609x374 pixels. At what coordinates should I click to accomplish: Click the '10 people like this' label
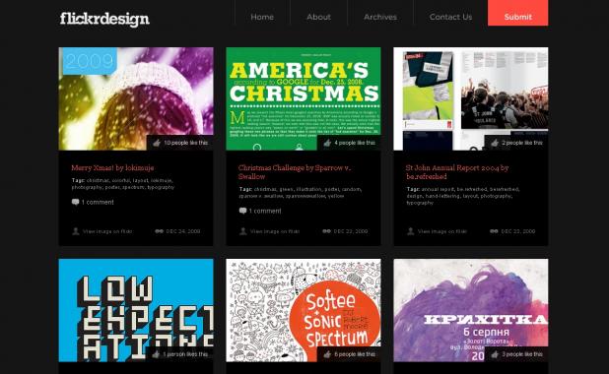[185, 143]
